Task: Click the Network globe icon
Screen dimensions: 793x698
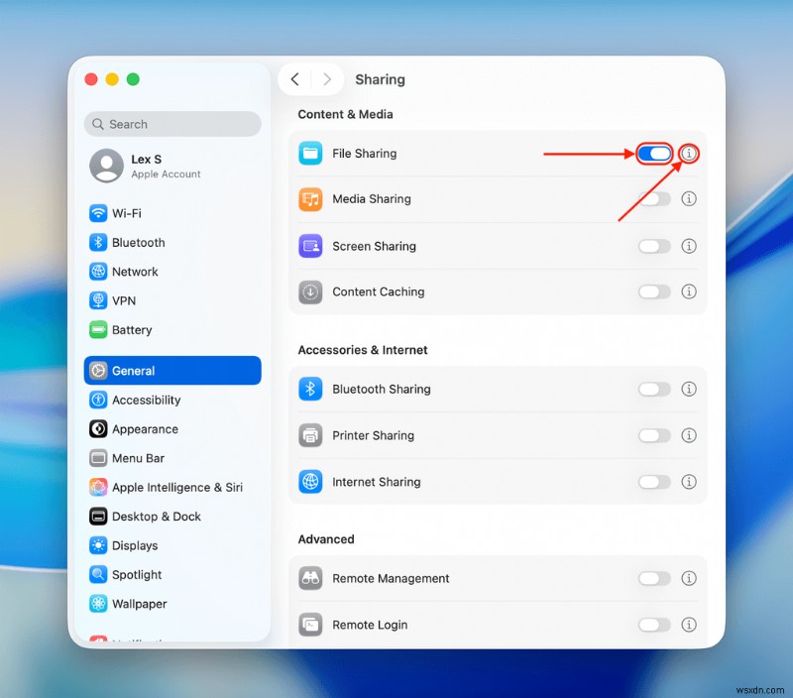Action: coord(98,272)
